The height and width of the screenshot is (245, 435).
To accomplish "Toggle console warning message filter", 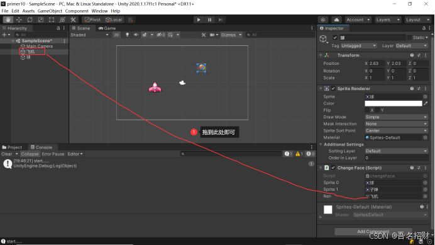I will click(x=299, y=154).
